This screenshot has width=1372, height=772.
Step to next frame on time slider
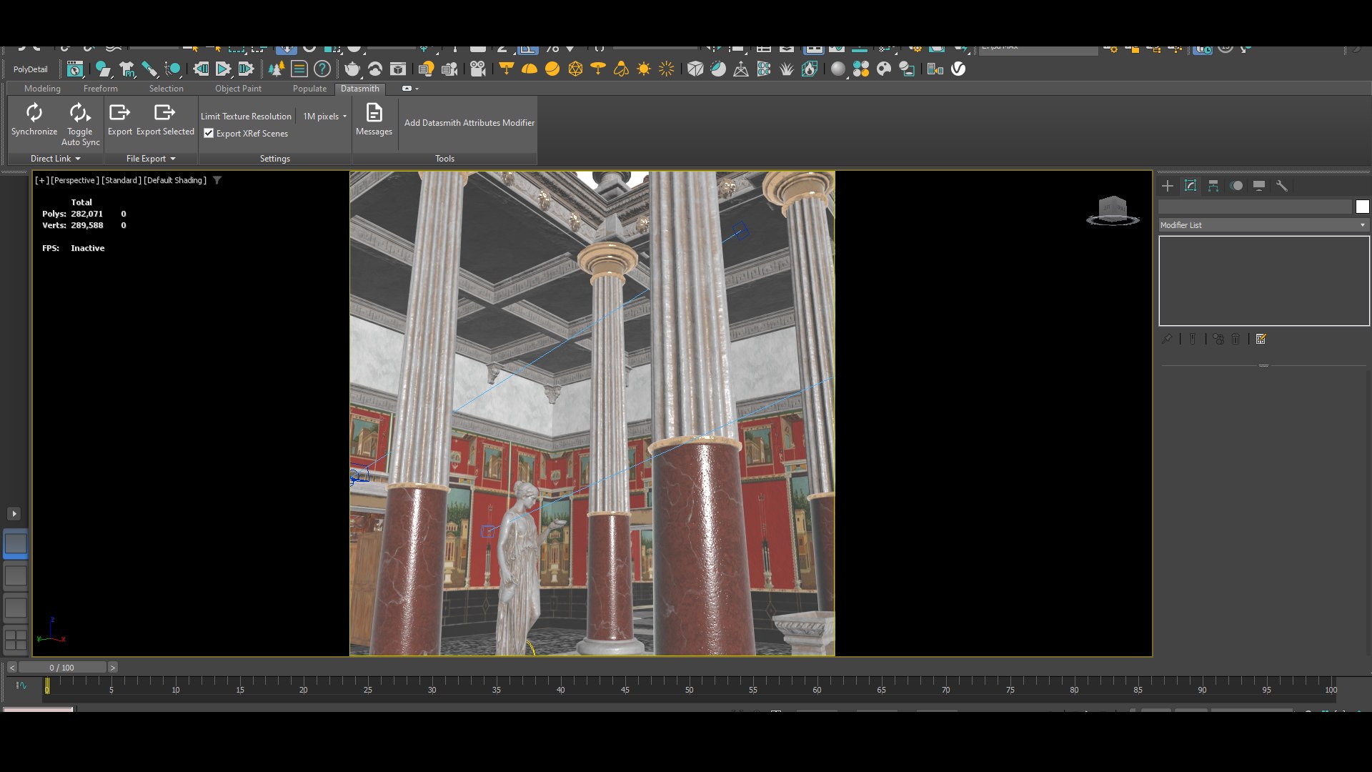(112, 668)
